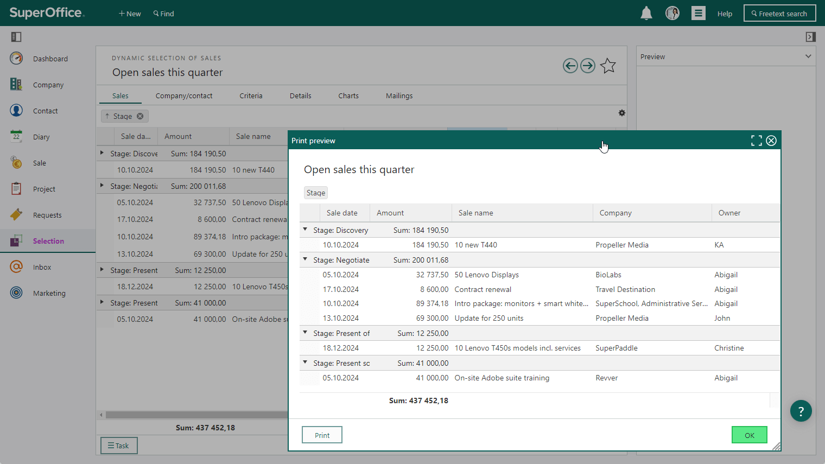This screenshot has width=825, height=464.
Task: Sort by Owner column in print preview
Action: [746, 213]
